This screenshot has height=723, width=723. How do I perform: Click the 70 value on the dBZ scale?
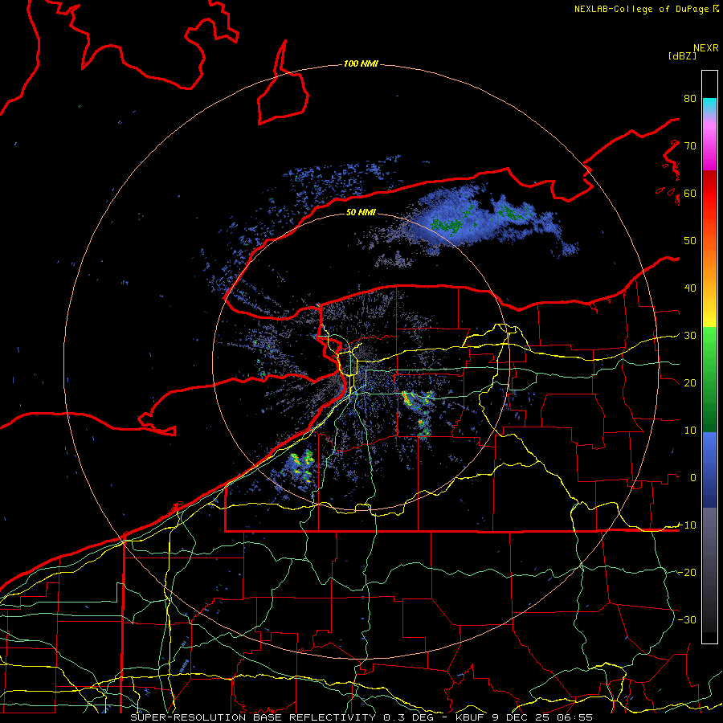[x=690, y=146]
